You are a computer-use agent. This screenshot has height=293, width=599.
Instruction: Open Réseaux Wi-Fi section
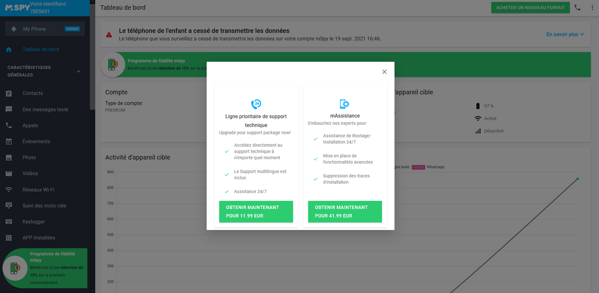[38, 190]
